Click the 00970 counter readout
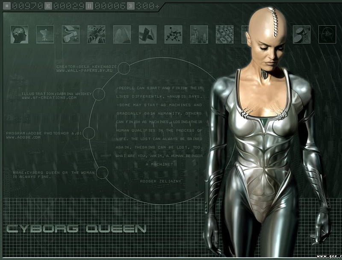This screenshot has width=342, height=260. pyautogui.click(x=27, y=6)
